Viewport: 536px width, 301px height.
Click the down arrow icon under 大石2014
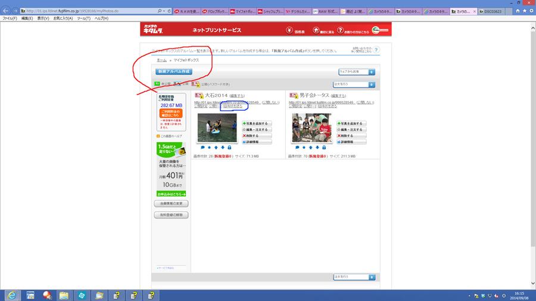pyautogui.click(x=223, y=148)
